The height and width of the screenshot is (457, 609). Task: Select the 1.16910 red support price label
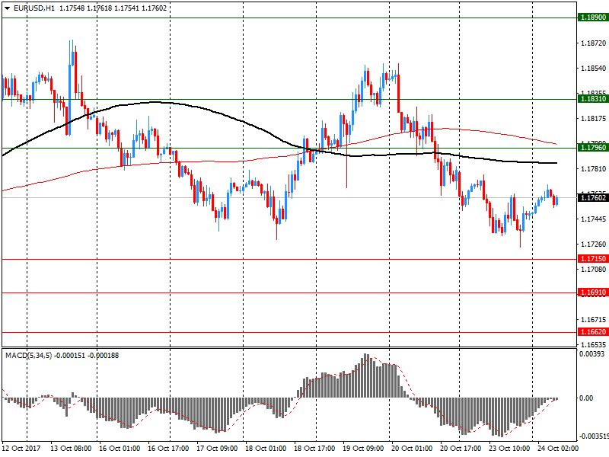coord(593,292)
